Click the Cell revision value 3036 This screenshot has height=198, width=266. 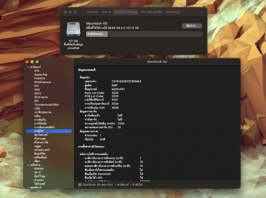(x=115, y=108)
